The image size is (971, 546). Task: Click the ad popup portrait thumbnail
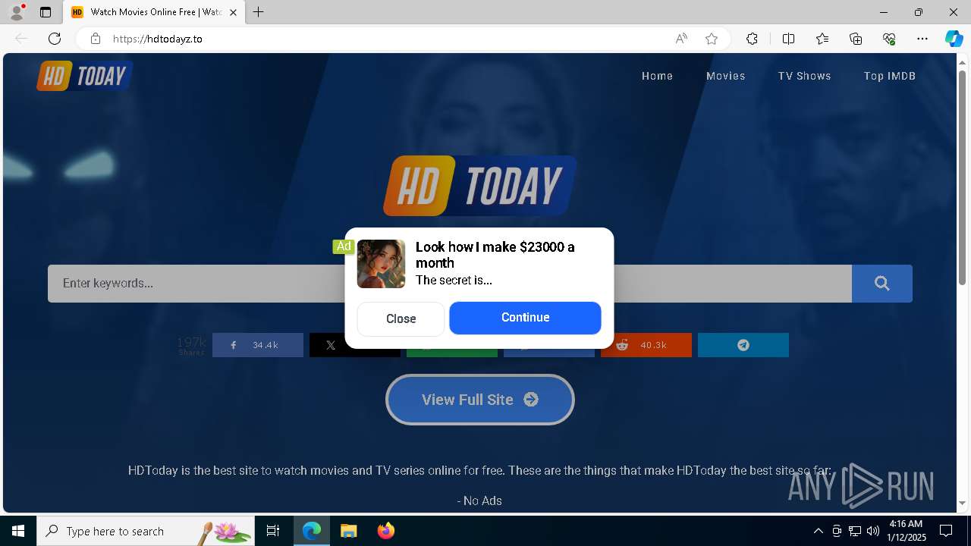coord(382,264)
